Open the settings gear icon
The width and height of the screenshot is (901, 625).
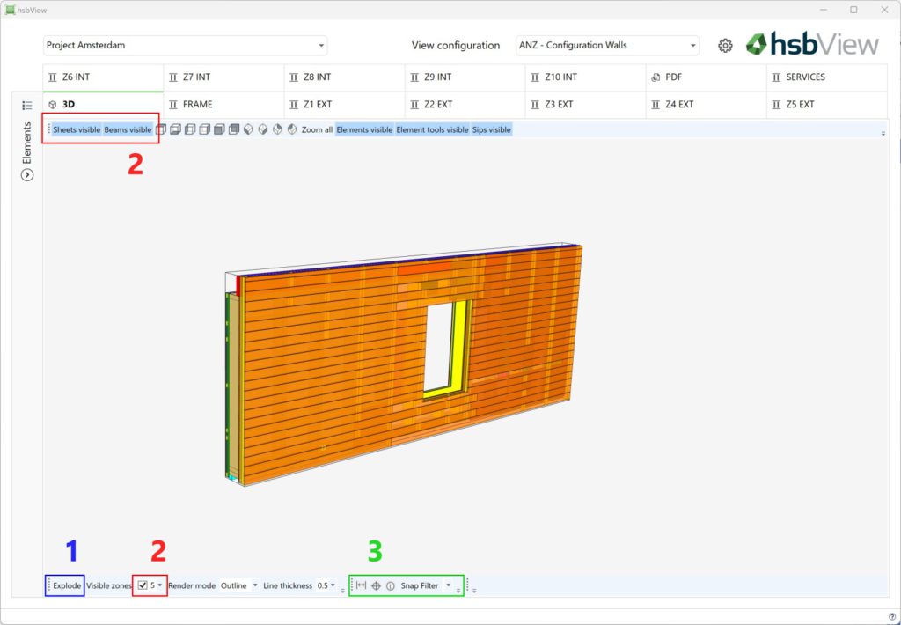tap(725, 46)
